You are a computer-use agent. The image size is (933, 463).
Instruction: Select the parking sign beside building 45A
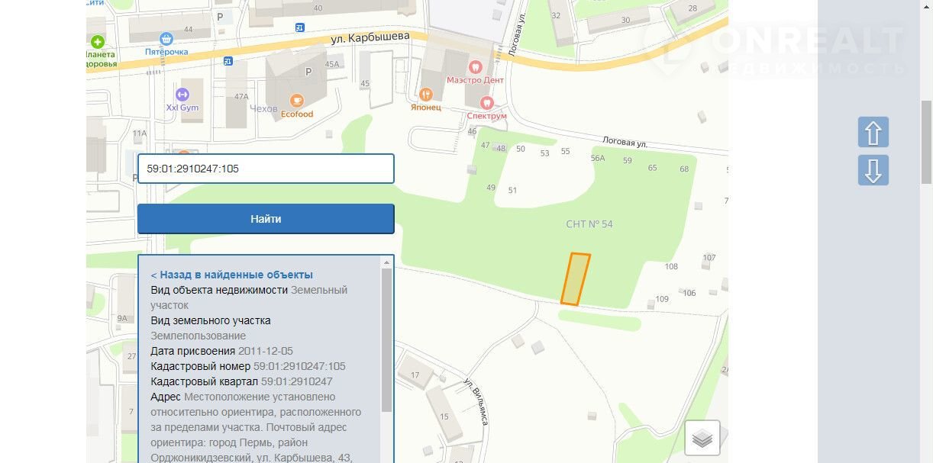click(308, 72)
